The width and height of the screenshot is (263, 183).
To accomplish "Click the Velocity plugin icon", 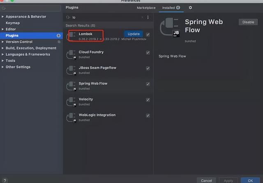I will 72,101.
